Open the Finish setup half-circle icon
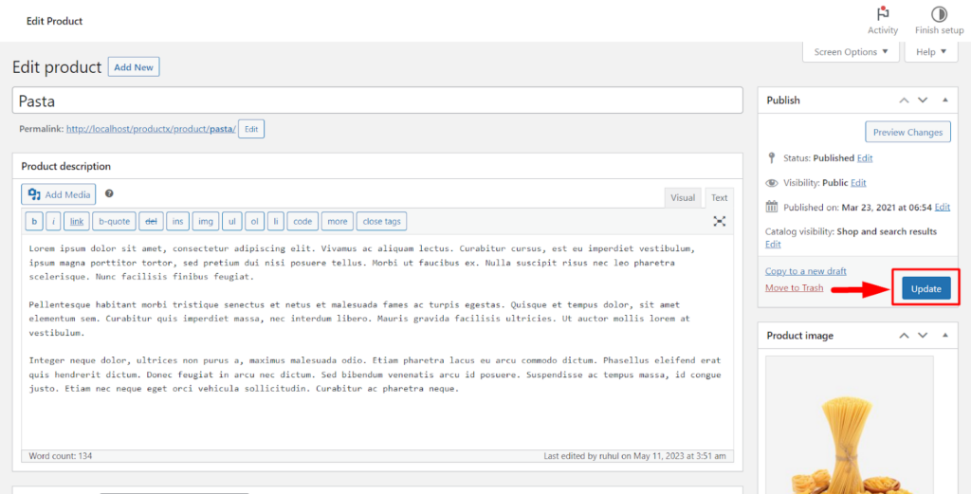 939,14
